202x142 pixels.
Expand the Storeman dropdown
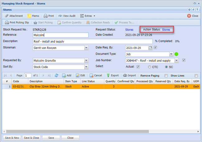click(86, 48)
